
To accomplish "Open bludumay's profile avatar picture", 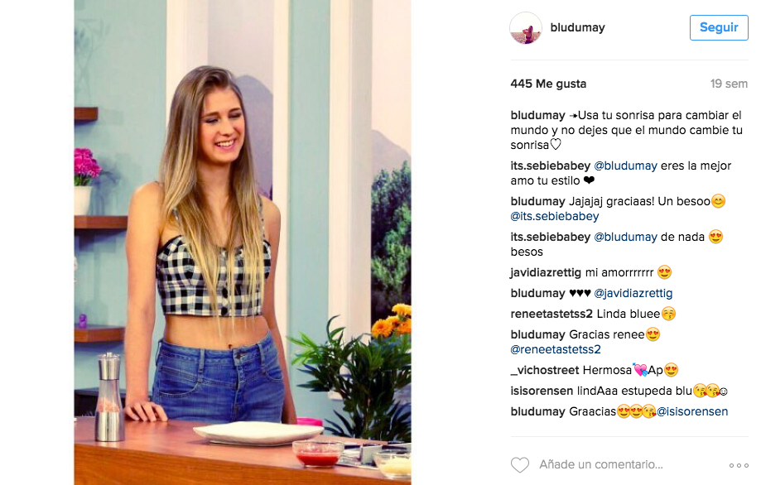I will point(526,28).
